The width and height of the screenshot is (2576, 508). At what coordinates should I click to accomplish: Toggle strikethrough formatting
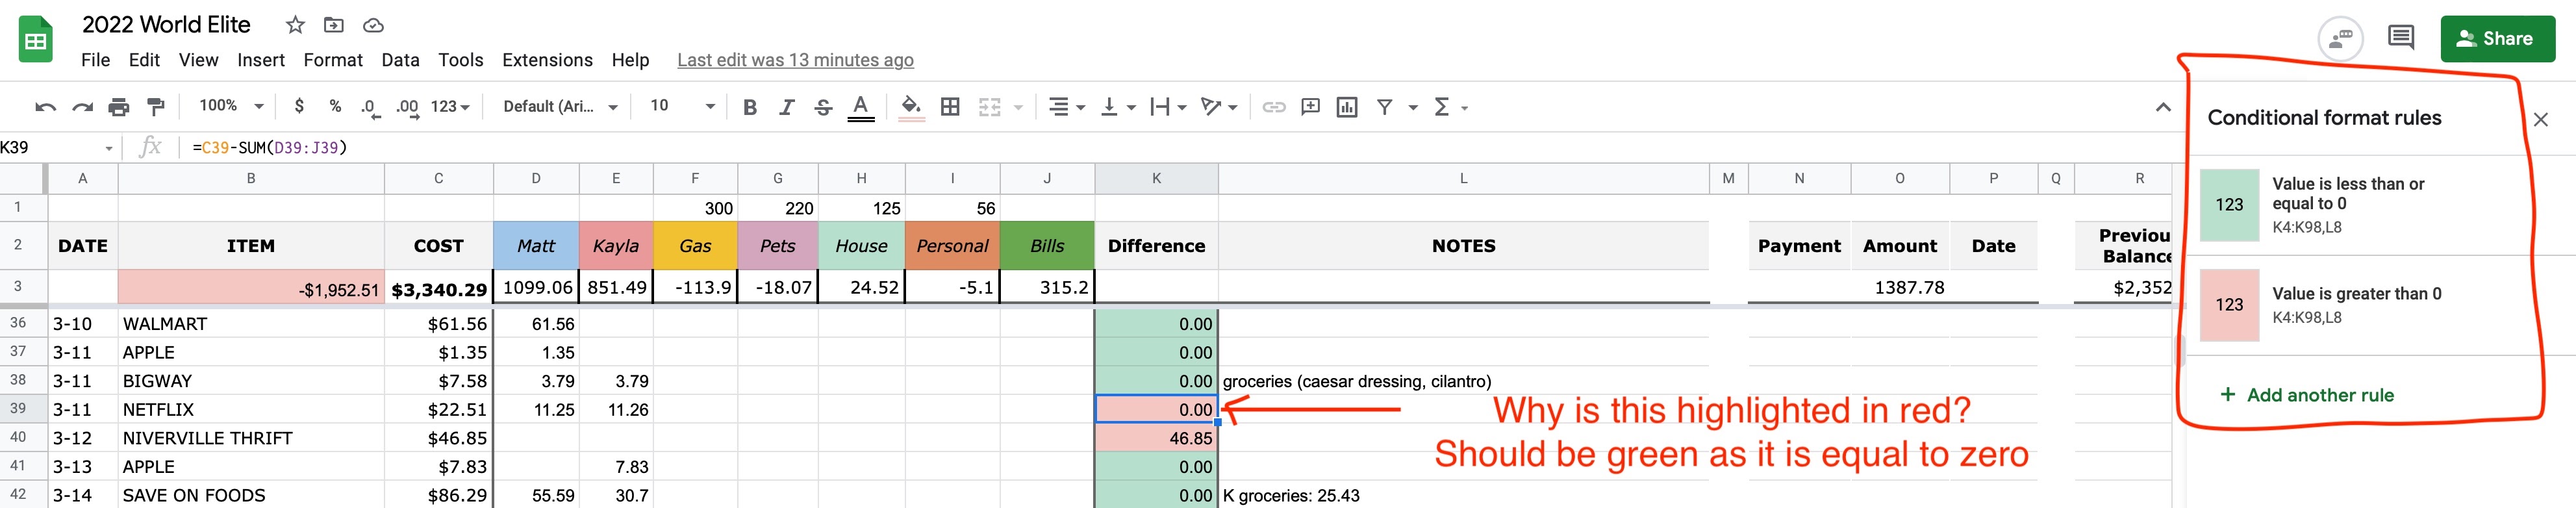pyautogui.click(x=823, y=107)
